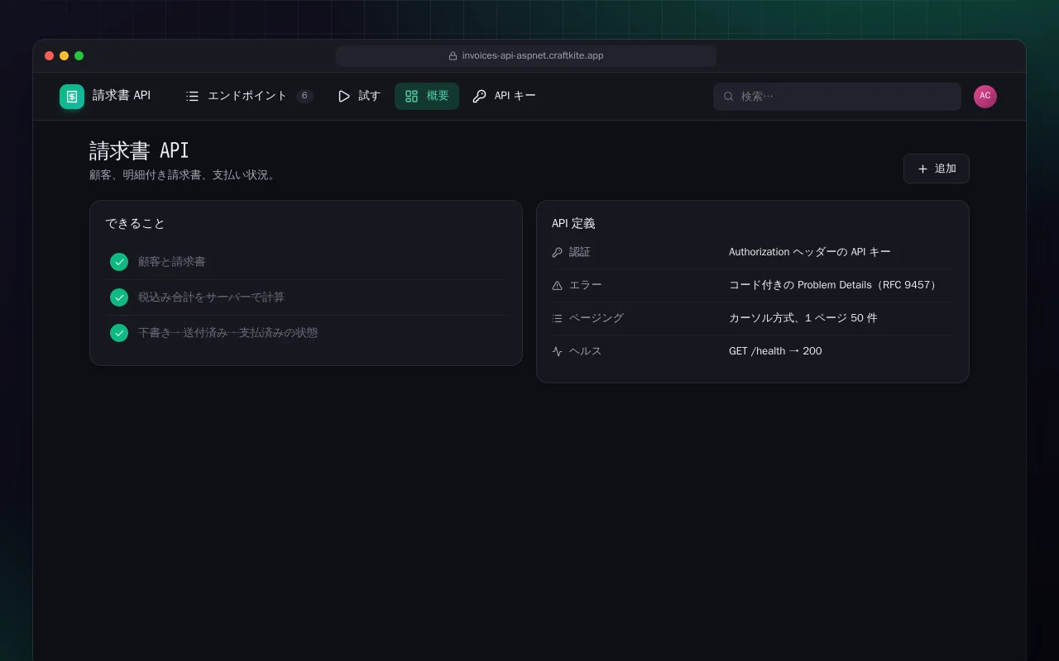Click the large 請求書 API page title
This screenshot has height=661, width=1059.
pos(139,150)
